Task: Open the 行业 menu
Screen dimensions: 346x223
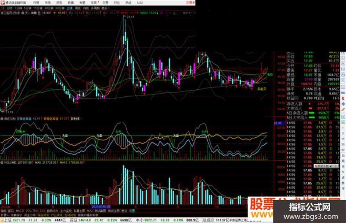Action: click(x=117, y=3)
